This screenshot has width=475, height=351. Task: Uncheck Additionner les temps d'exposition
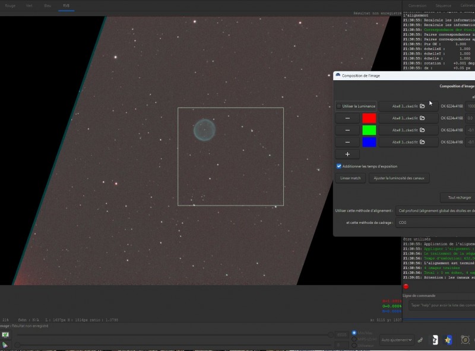tap(339, 166)
